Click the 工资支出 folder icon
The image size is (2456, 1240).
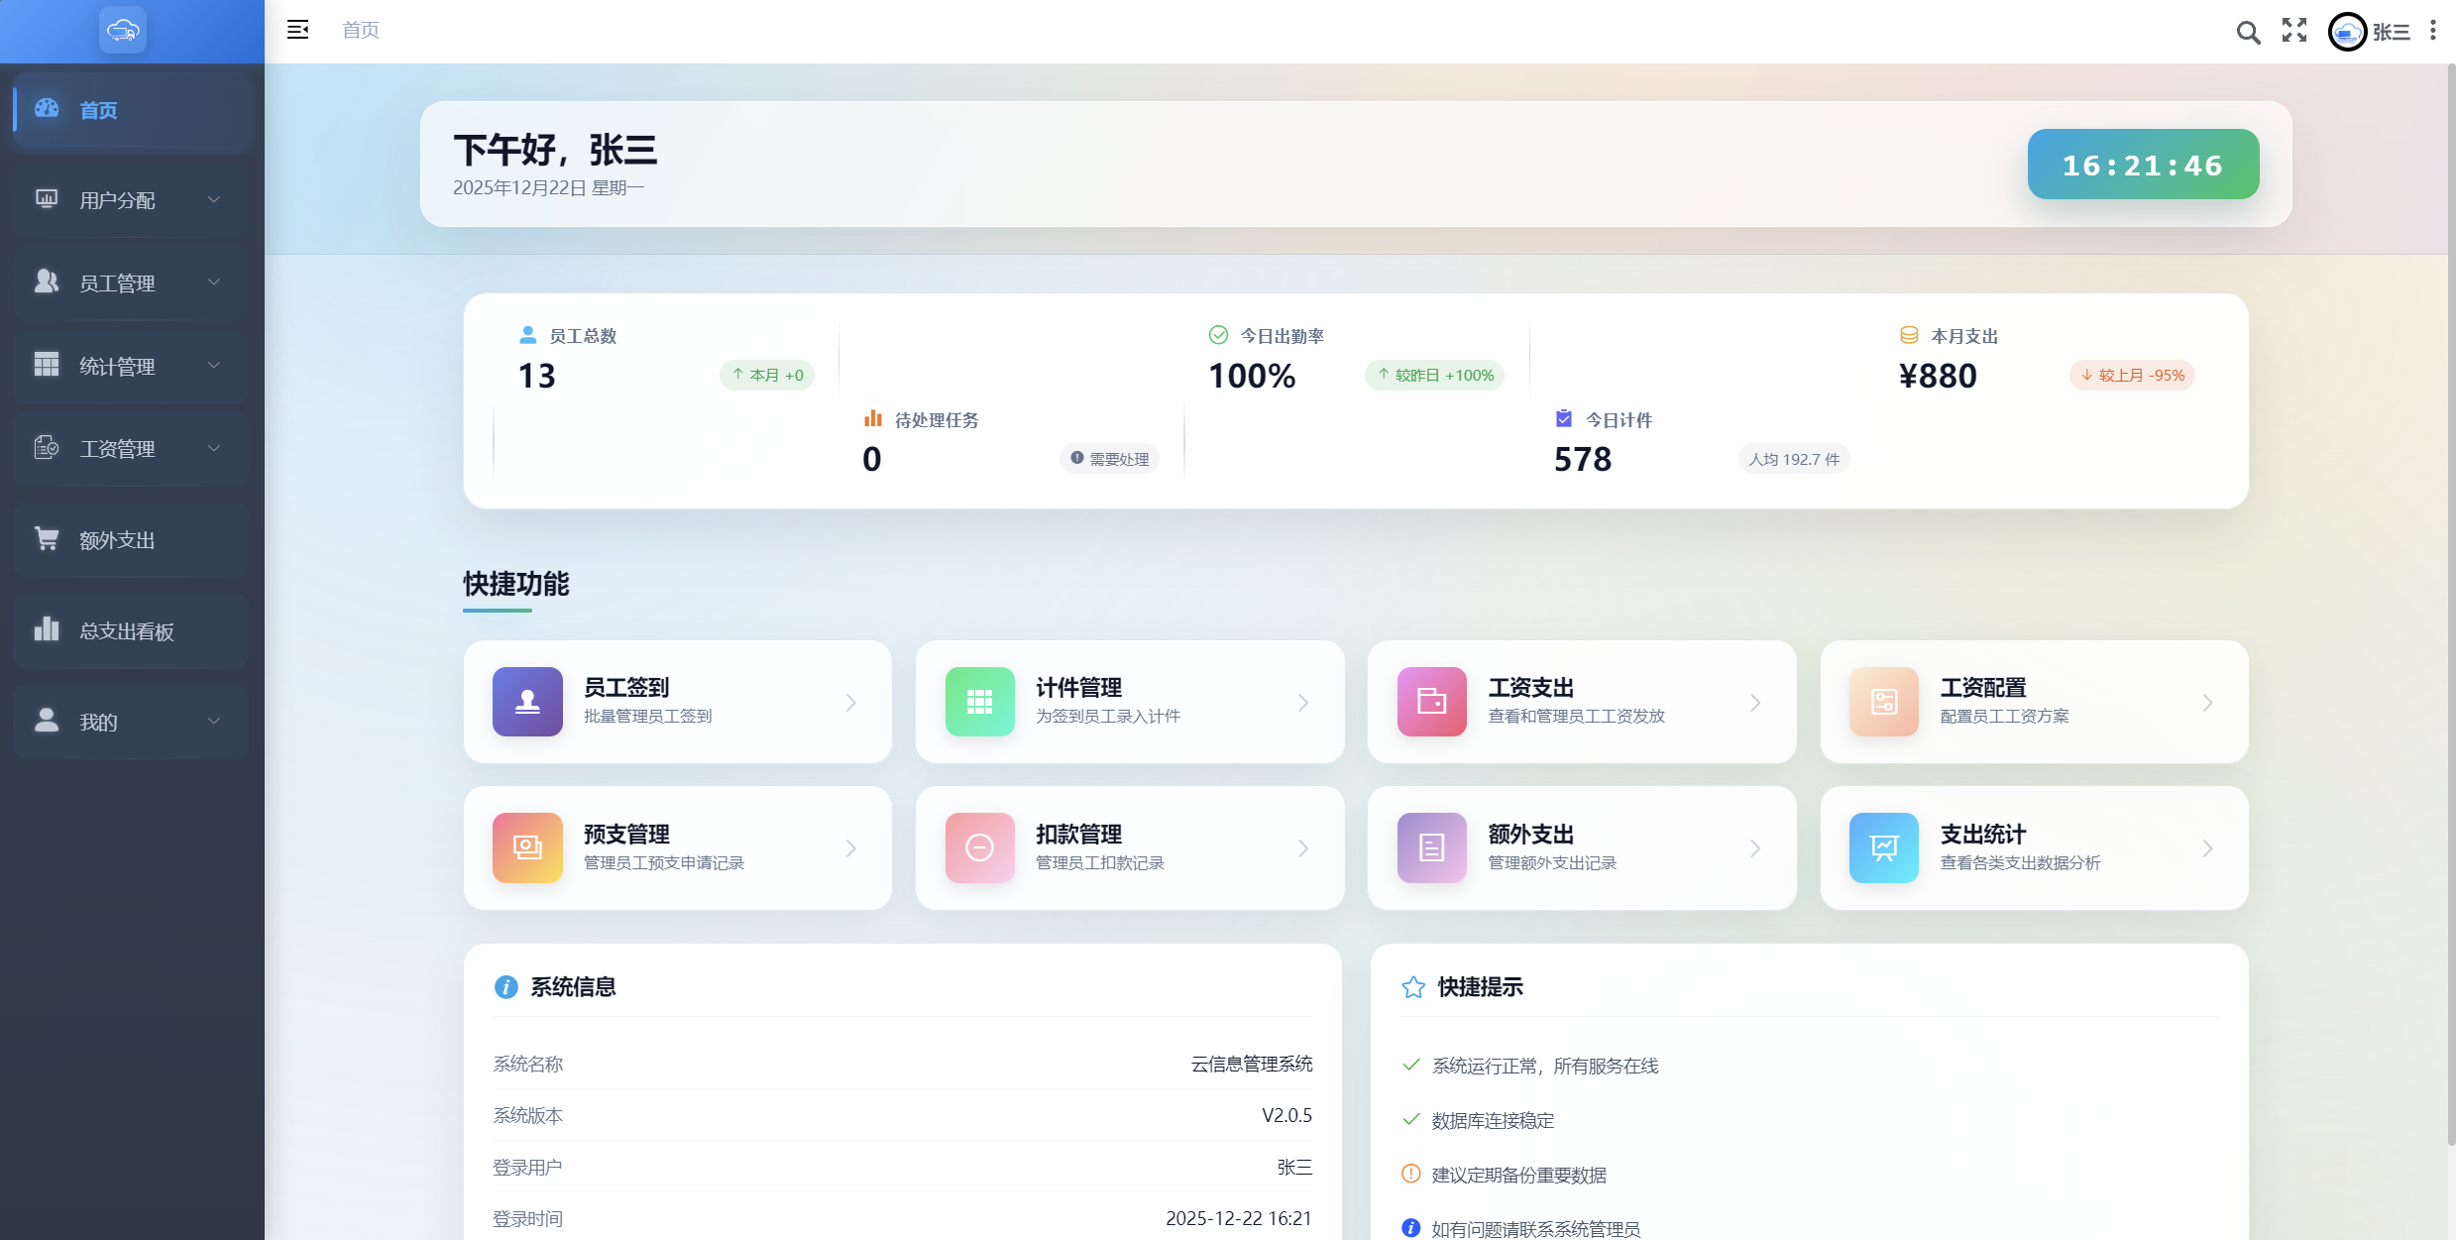point(1431,702)
